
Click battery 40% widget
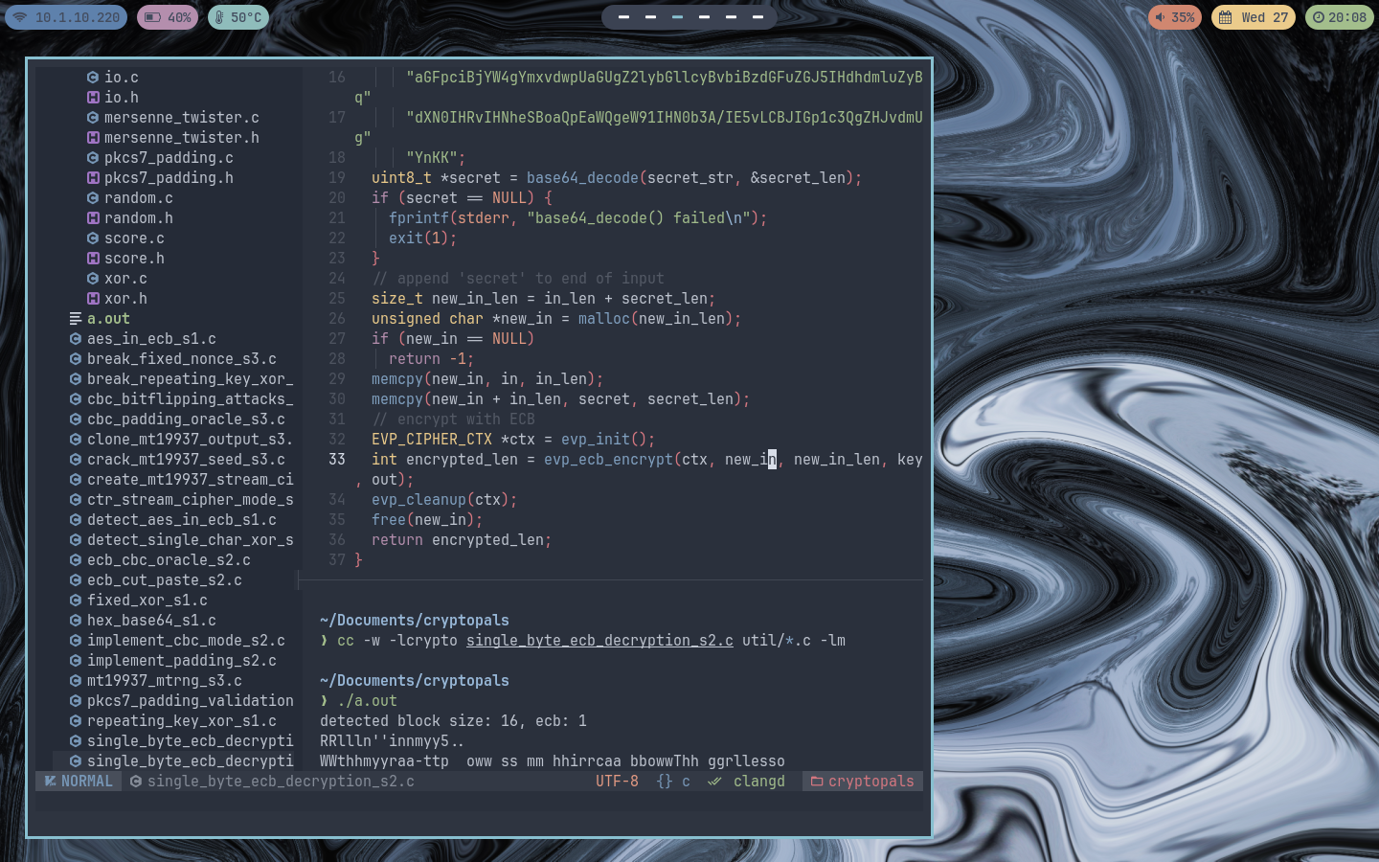pos(168,17)
